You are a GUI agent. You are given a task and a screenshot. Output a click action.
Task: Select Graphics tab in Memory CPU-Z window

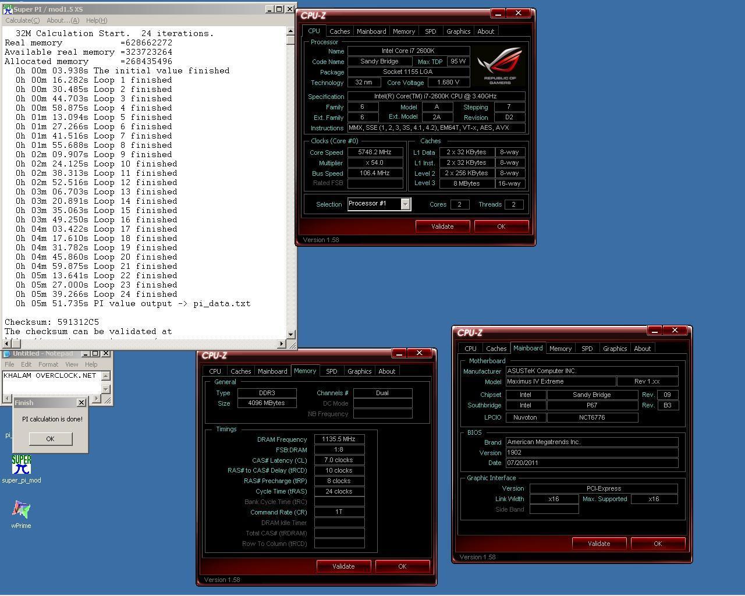tap(359, 371)
